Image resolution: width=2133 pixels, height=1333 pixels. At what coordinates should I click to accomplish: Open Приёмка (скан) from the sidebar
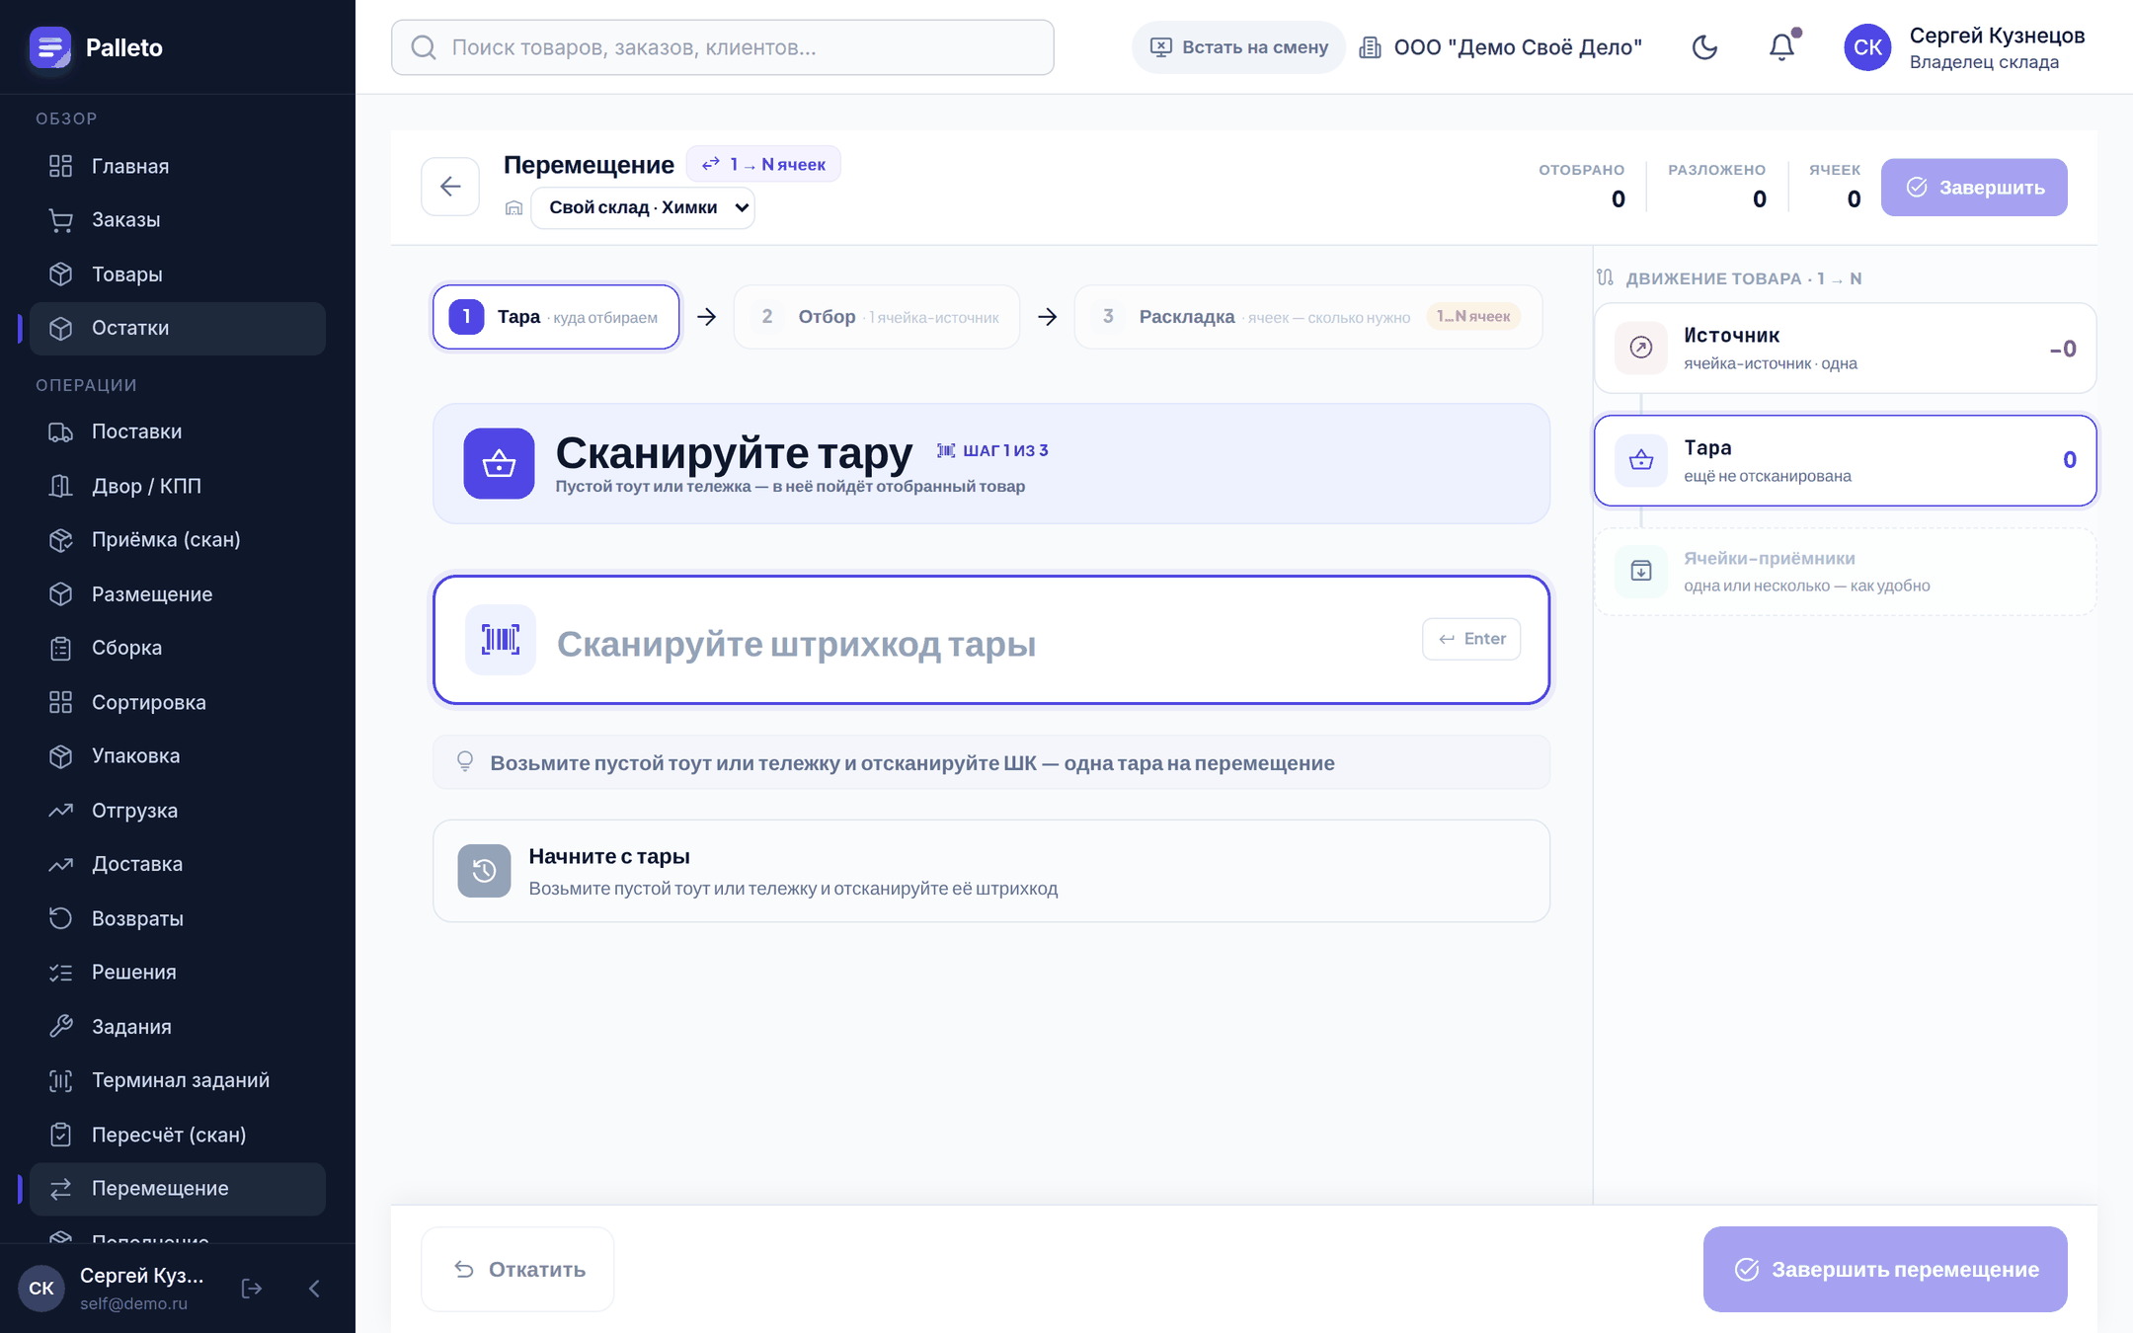pos(178,540)
